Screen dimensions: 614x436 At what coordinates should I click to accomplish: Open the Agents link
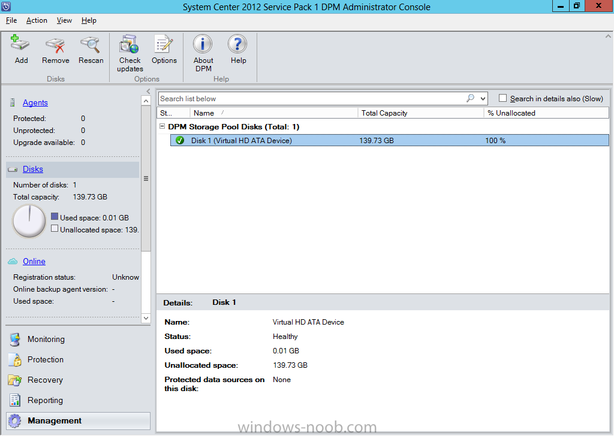[x=35, y=102]
